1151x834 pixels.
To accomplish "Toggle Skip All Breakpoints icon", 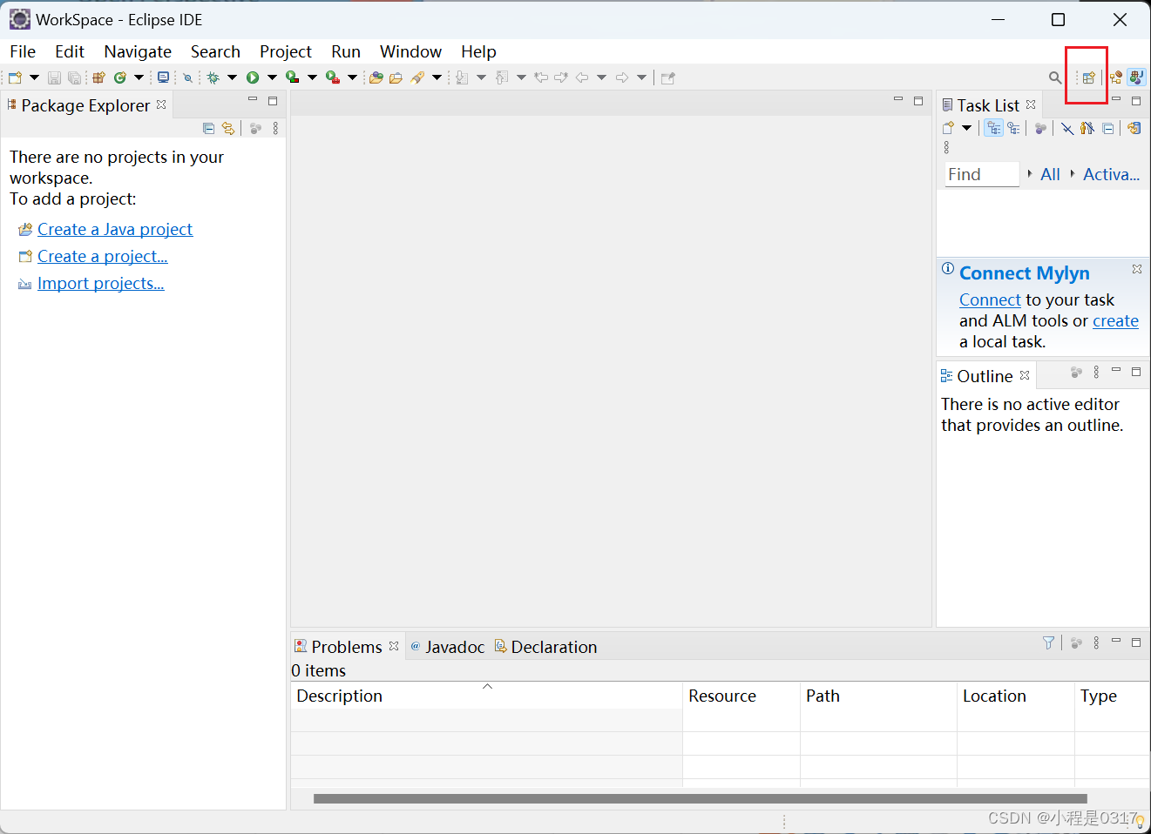I will 187,77.
